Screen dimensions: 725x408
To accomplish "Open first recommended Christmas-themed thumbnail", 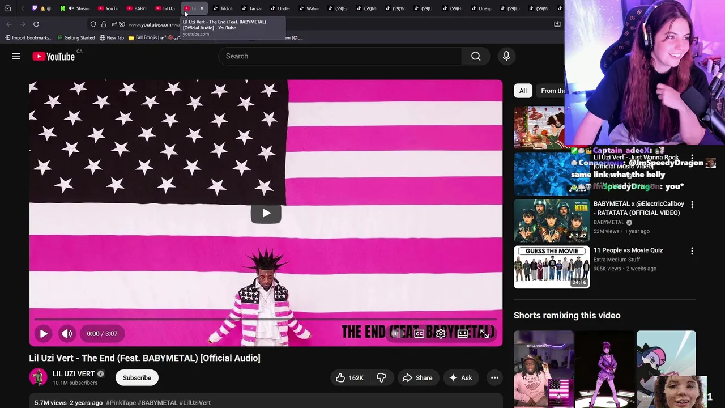I will pyautogui.click(x=539, y=127).
